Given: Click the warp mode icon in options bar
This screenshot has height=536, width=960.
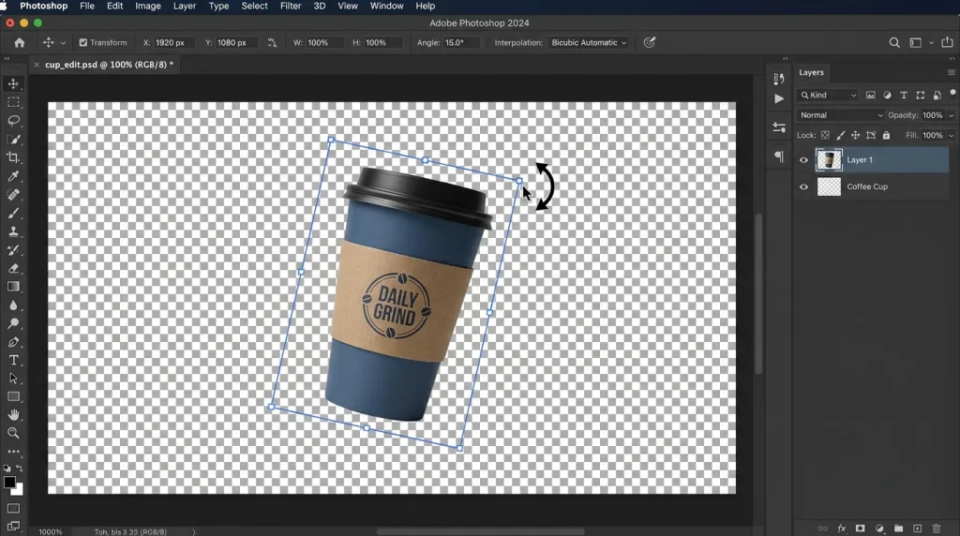Looking at the screenshot, I should tap(650, 42).
